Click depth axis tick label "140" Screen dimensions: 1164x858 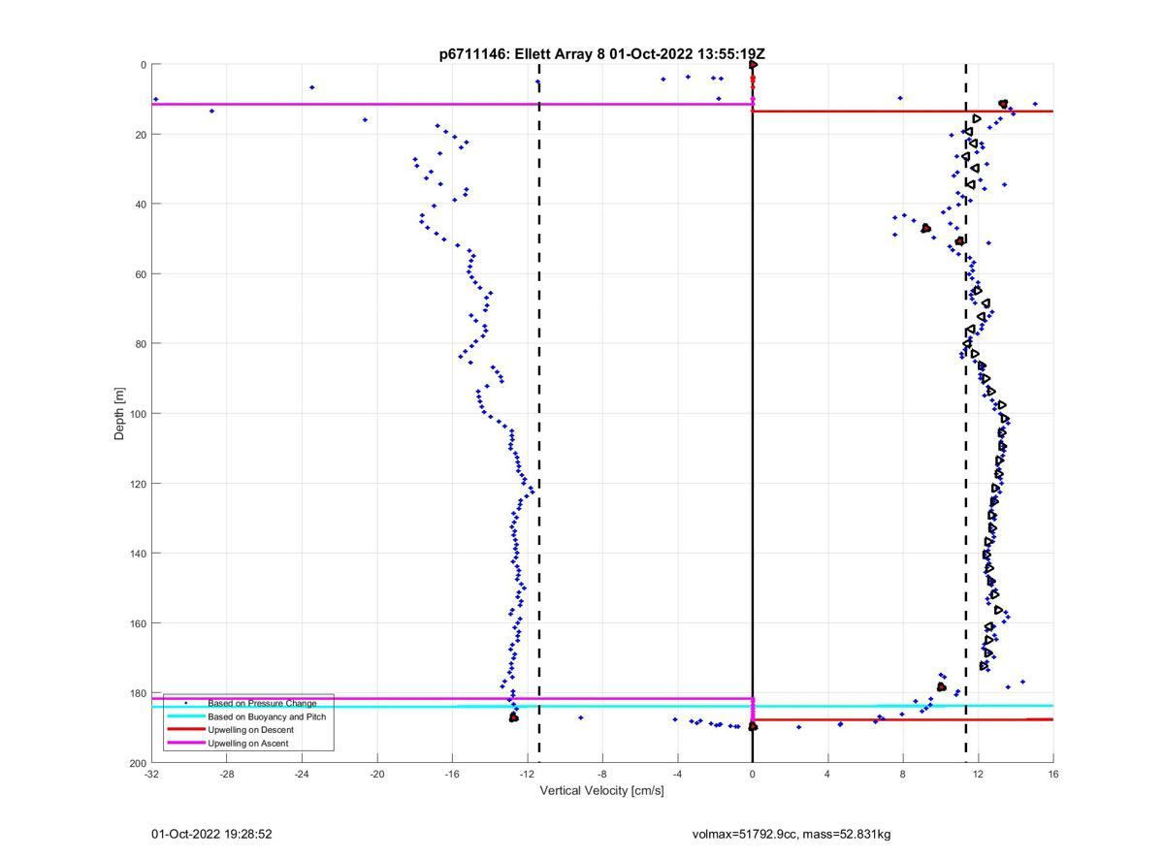[138, 554]
